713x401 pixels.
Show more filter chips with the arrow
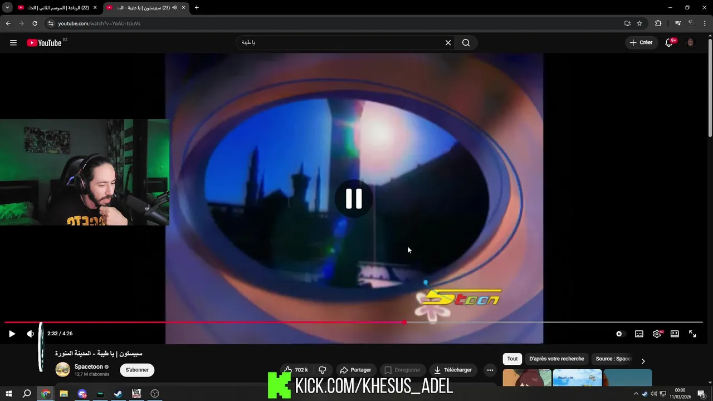[643, 361]
